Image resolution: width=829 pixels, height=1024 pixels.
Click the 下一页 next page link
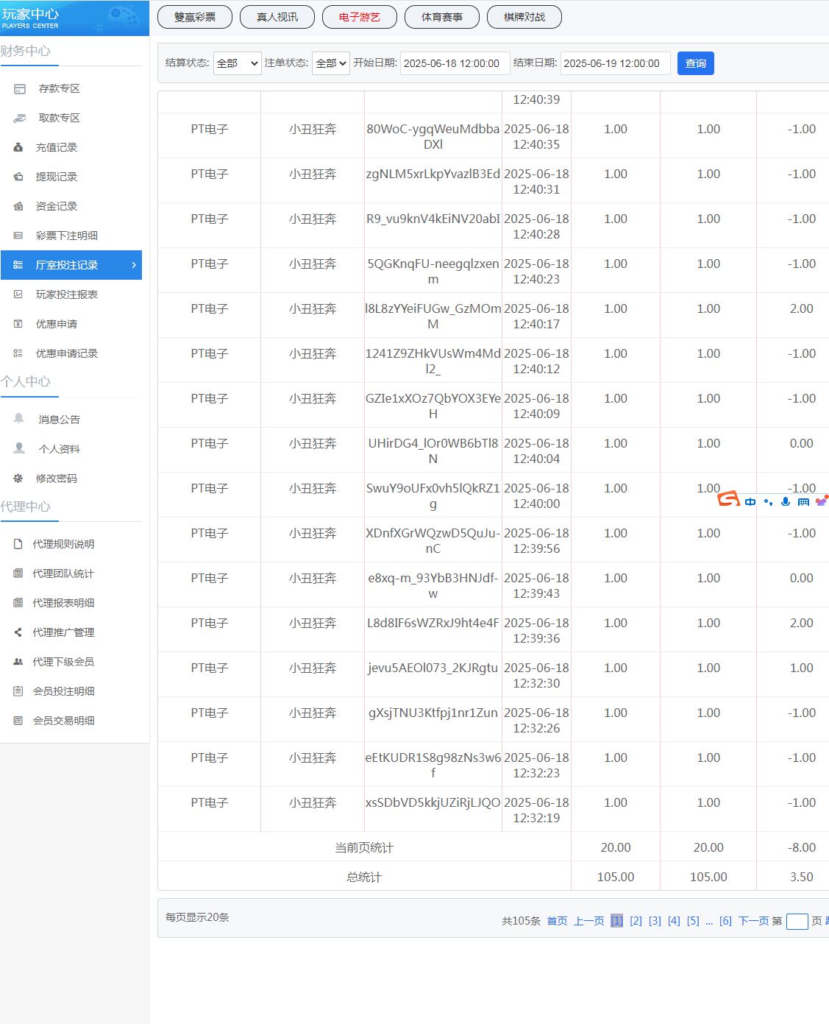(x=753, y=921)
